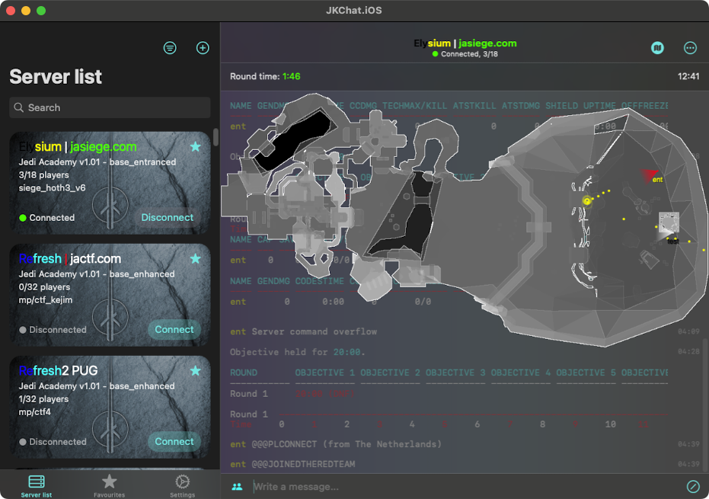
Task: Click the 1/32 players text
Action: coord(43,399)
